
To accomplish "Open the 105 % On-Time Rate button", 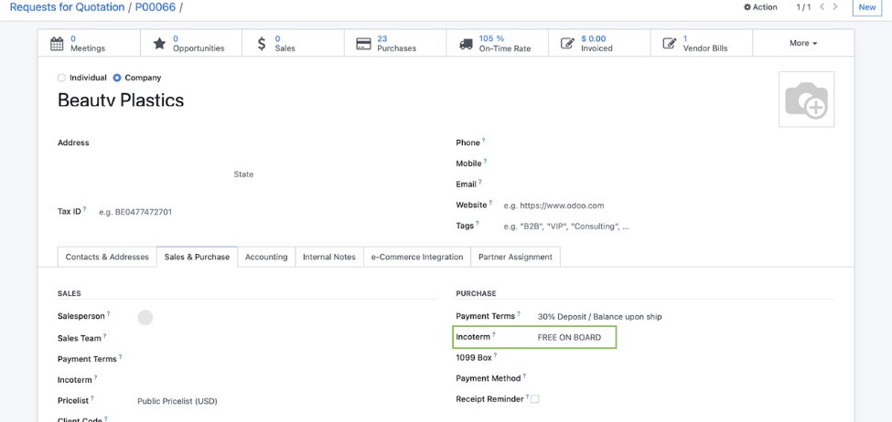I will (497, 43).
